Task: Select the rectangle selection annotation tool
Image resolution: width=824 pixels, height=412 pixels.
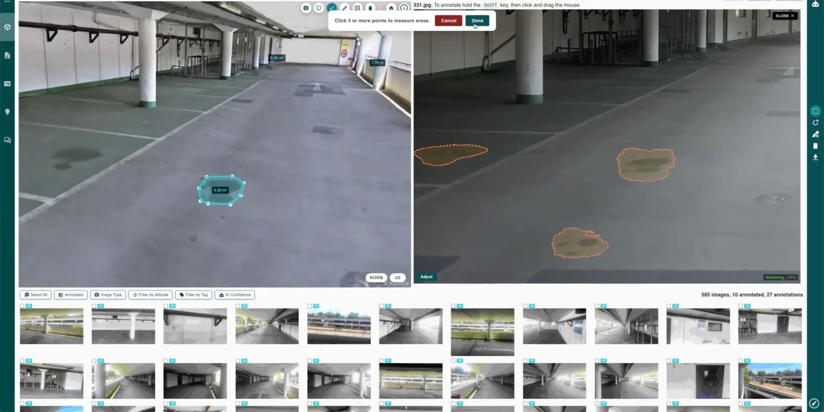Action: tap(815, 111)
